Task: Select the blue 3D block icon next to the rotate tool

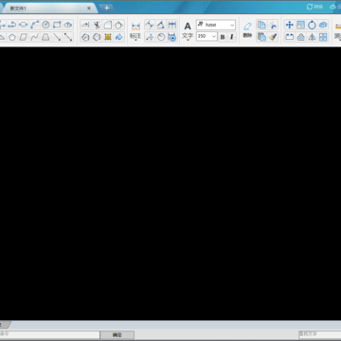Action: [x=323, y=25]
